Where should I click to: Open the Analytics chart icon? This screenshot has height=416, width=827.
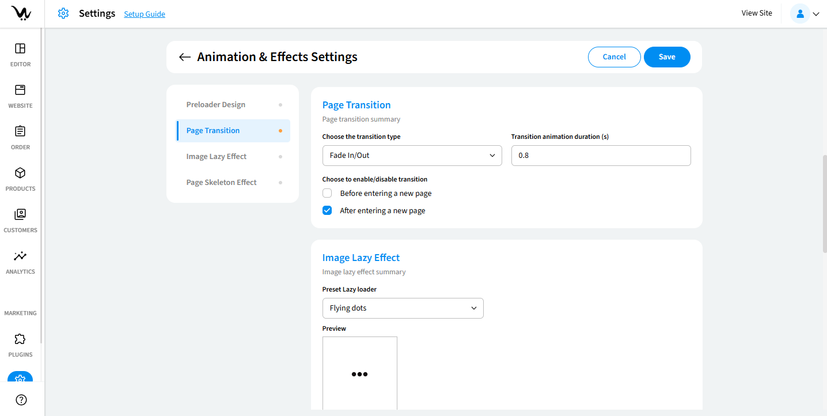[20, 256]
